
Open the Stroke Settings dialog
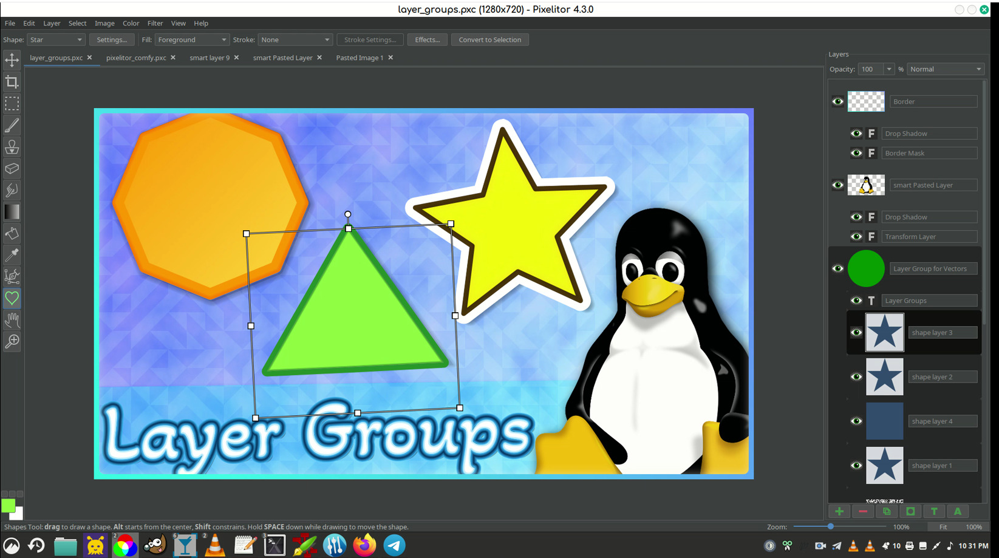coord(370,39)
